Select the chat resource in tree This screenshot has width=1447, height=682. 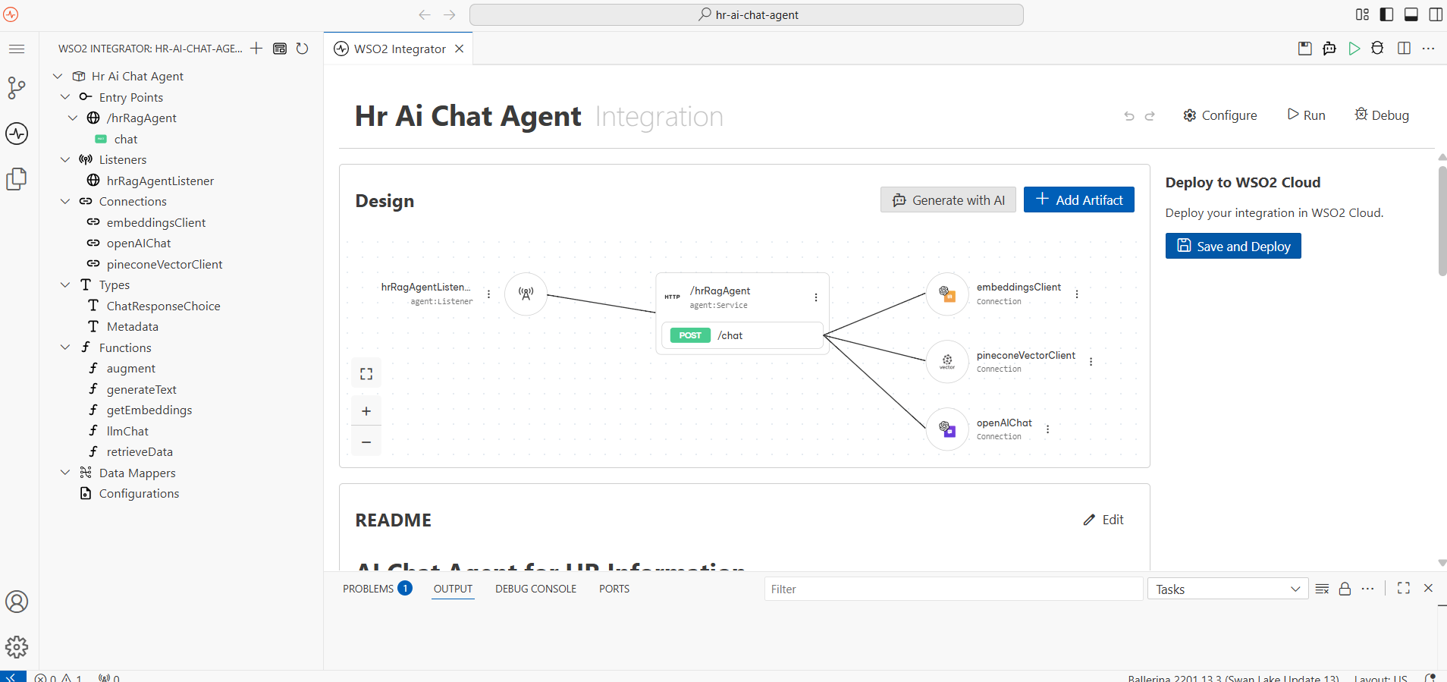pos(126,139)
